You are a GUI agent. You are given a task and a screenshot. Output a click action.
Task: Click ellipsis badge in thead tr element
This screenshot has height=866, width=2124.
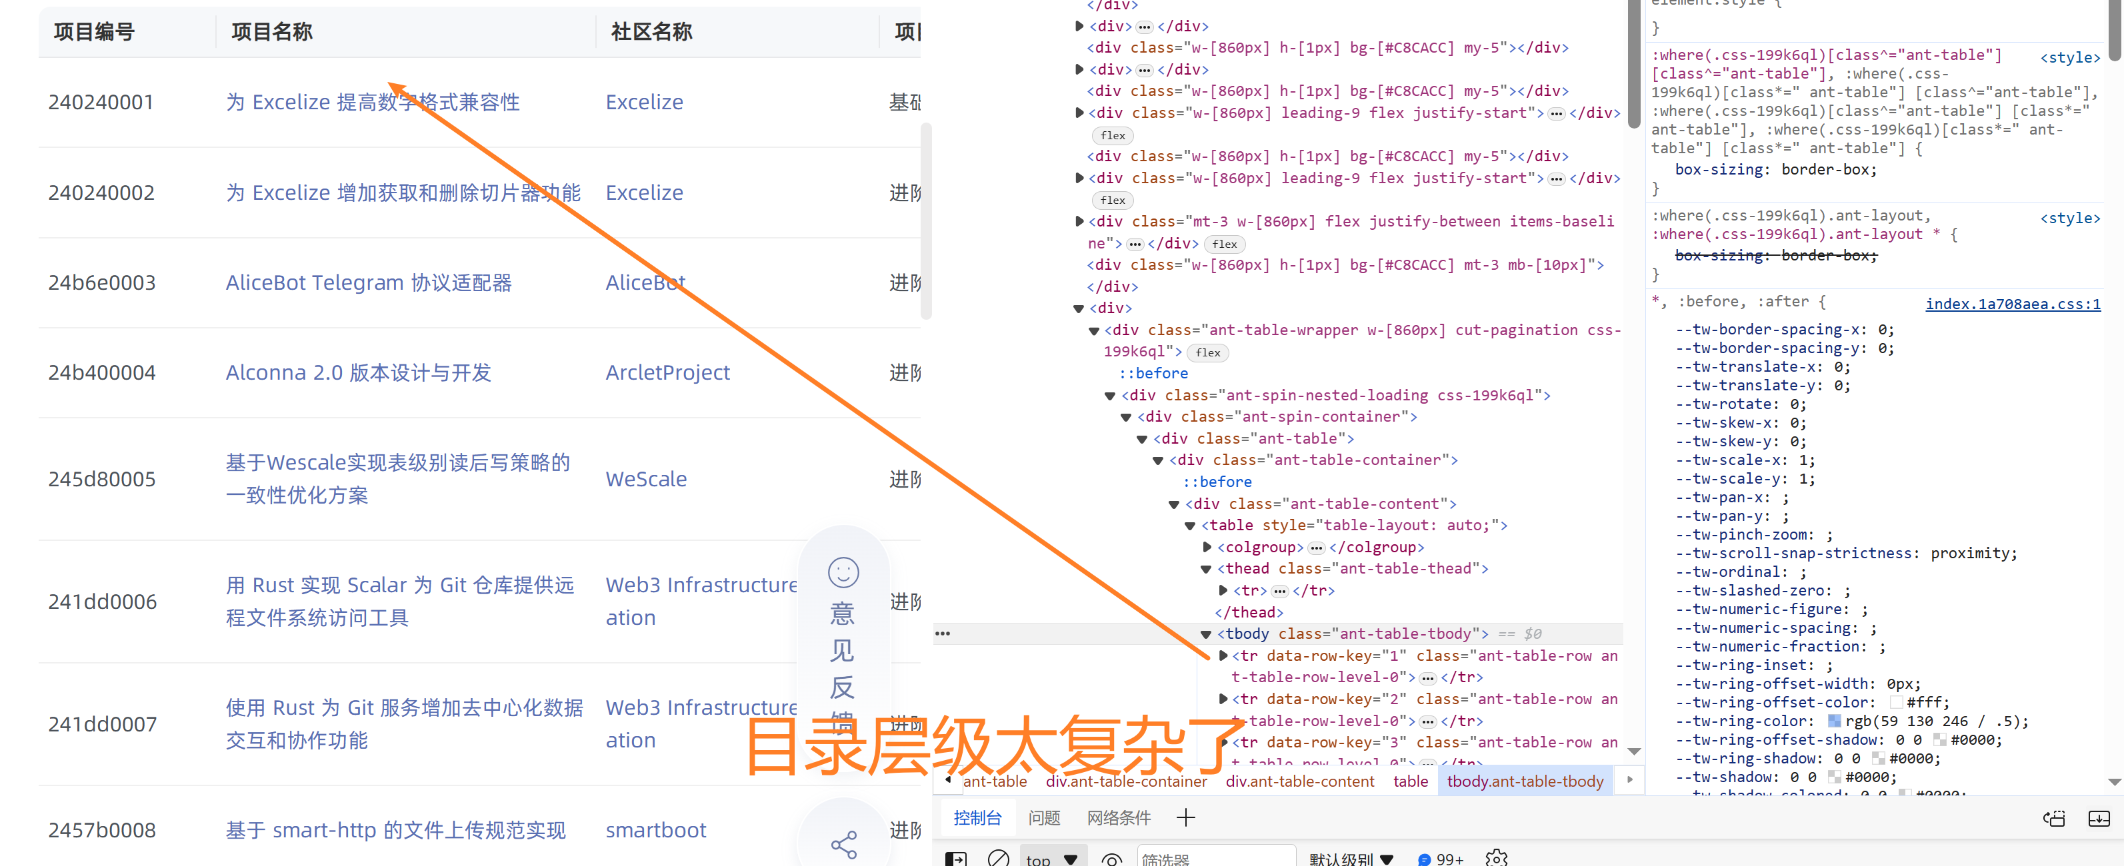pyautogui.click(x=1279, y=591)
